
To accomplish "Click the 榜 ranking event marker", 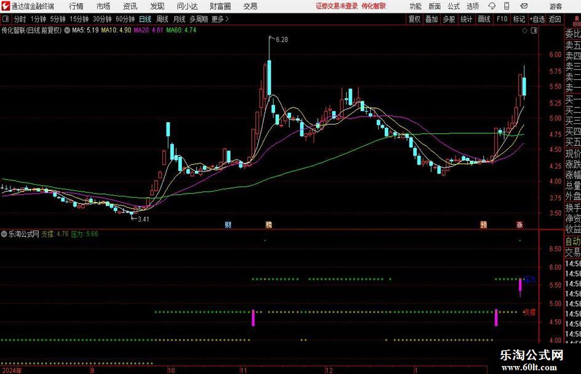I will point(269,224).
